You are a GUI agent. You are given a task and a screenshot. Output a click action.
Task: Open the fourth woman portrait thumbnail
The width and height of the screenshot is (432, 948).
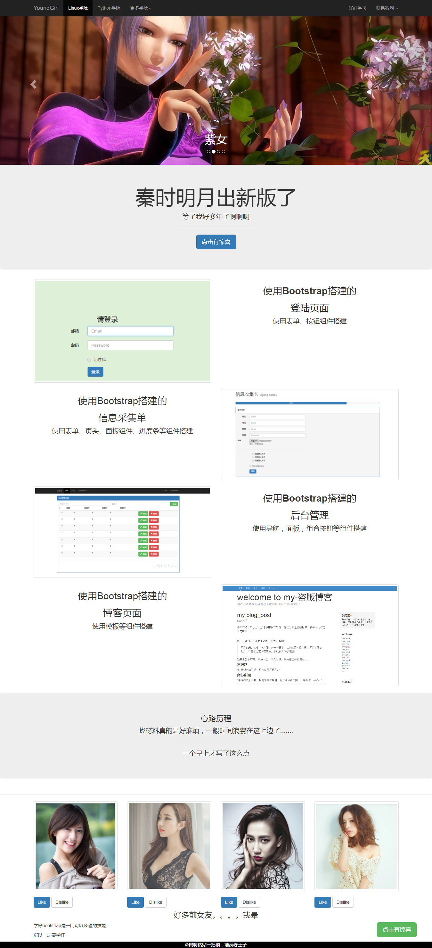click(x=356, y=846)
